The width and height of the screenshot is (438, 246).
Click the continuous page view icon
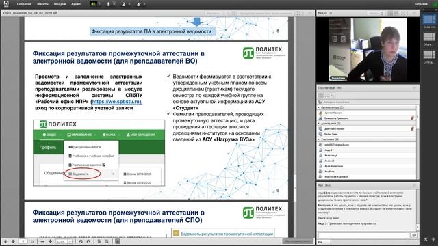coord(107,241)
